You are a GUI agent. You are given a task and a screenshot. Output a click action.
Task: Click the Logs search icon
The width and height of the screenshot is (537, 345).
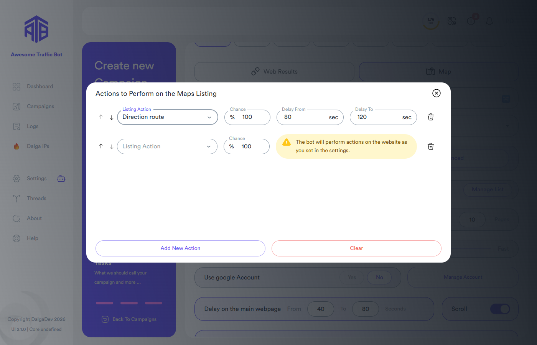point(16,127)
